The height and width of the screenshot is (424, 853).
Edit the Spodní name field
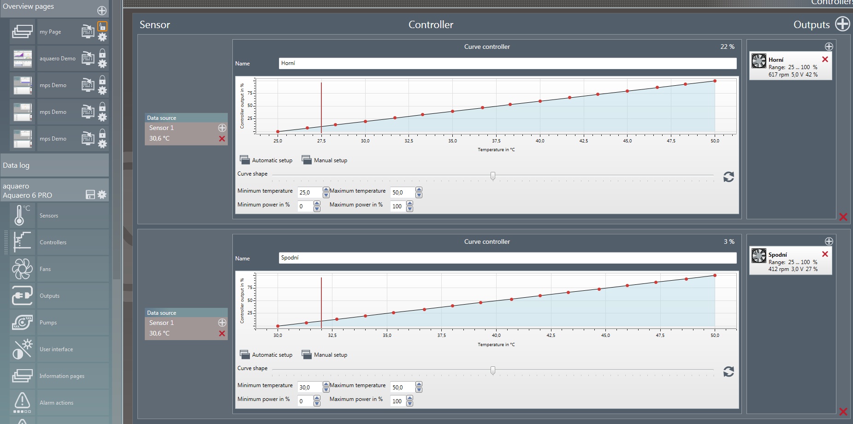[x=508, y=258]
